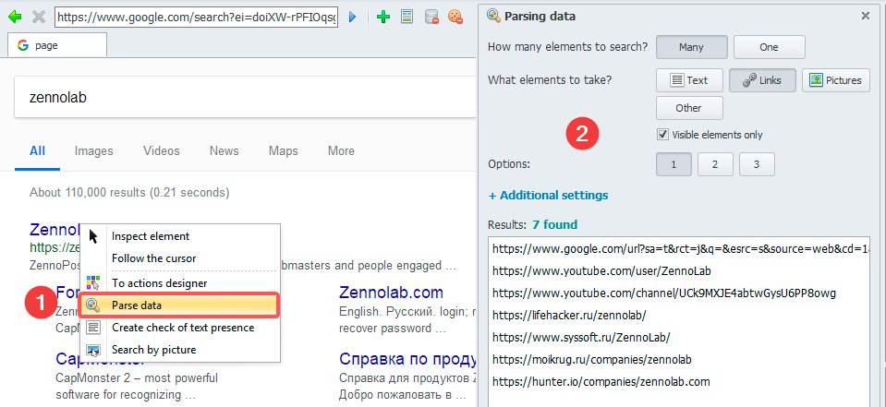Switch to the News search tab

pyautogui.click(x=224, y=151)
